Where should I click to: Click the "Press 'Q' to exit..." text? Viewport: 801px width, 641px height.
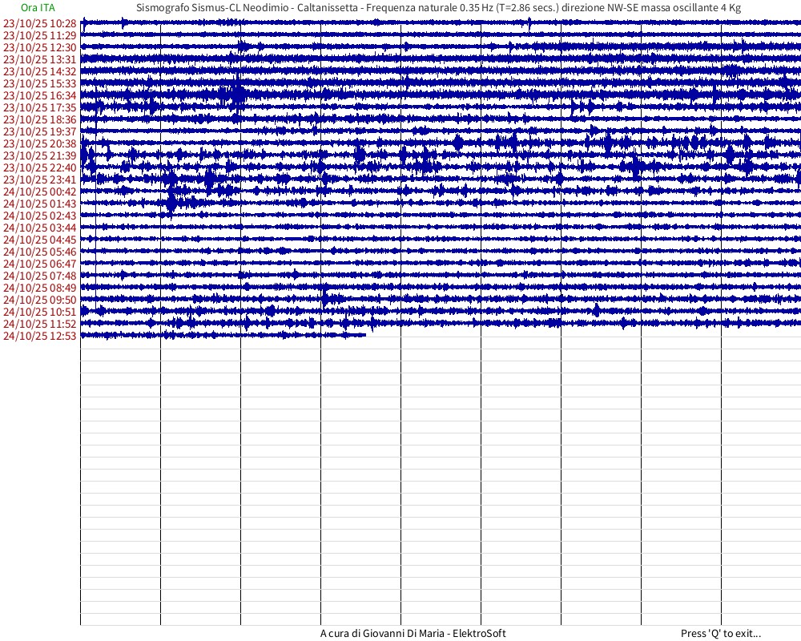click(x=720, y=633)
